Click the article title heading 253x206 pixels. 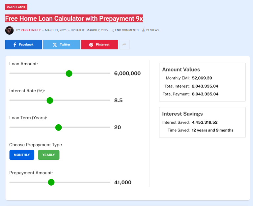click(74, 18)
